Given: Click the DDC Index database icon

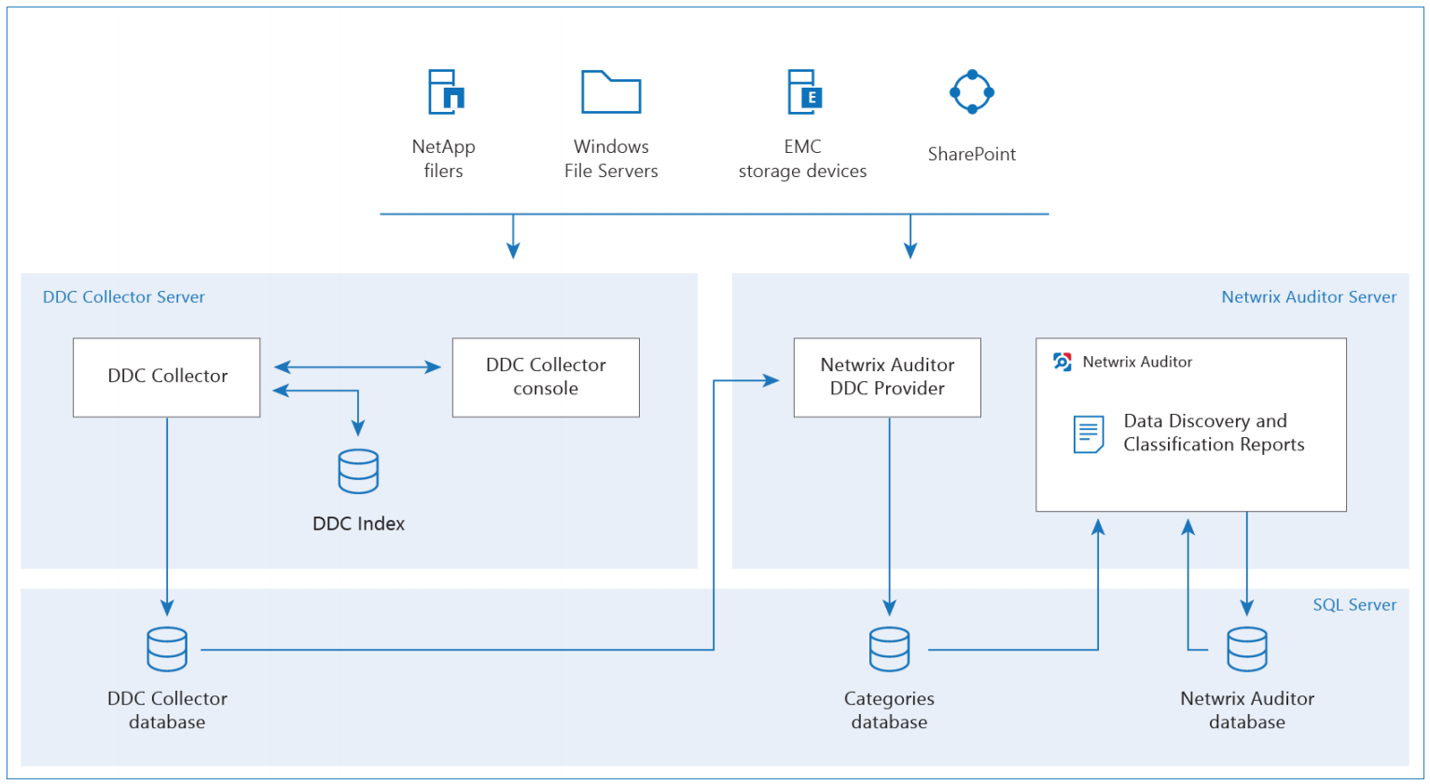Looking at the screenshot, I should [x=358, y=471].
